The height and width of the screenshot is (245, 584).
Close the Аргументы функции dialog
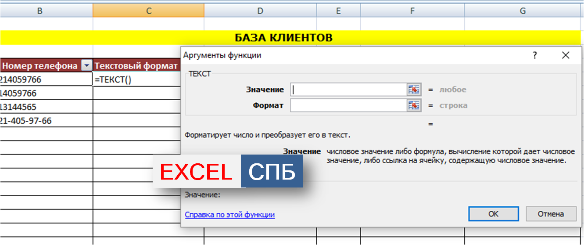point(565,55)
